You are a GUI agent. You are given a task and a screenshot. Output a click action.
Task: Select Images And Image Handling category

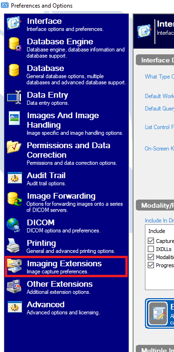(x=66, y=123)
